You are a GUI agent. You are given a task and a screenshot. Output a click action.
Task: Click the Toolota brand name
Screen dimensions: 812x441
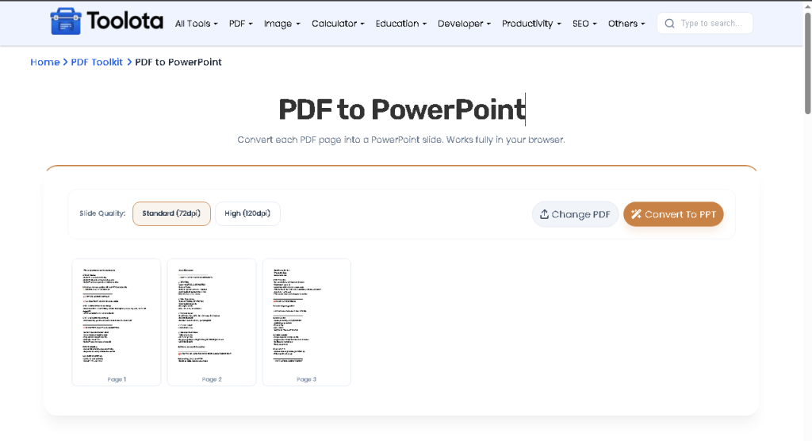pyautogui.click(x=124, y=21)
